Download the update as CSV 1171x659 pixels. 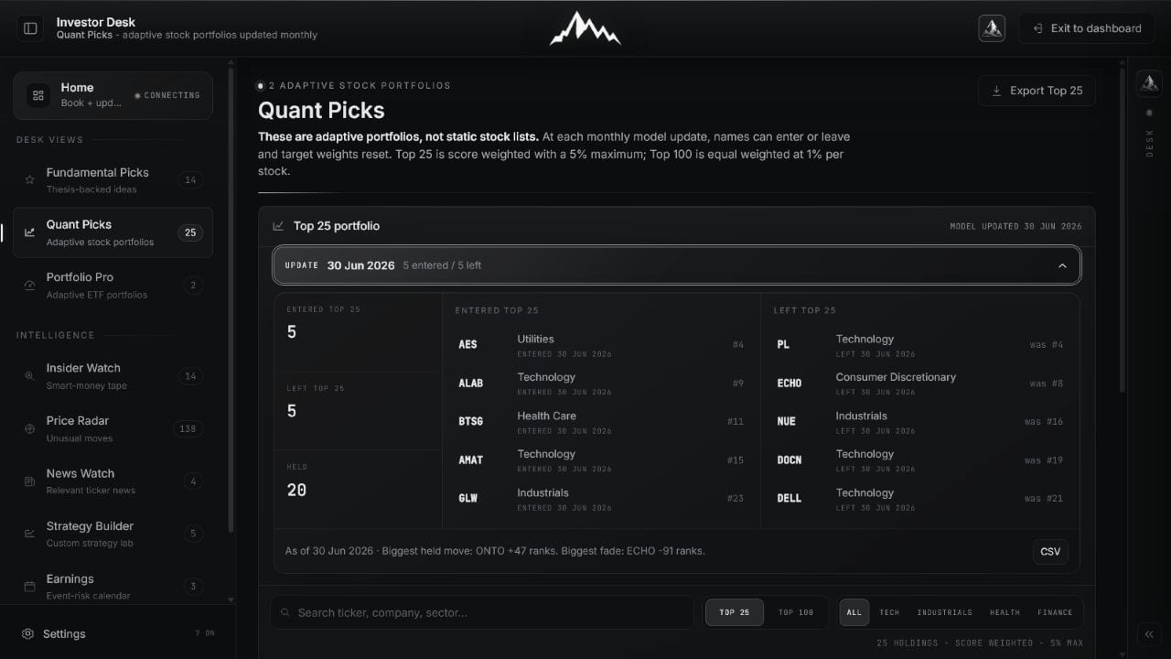point(1050,551)
